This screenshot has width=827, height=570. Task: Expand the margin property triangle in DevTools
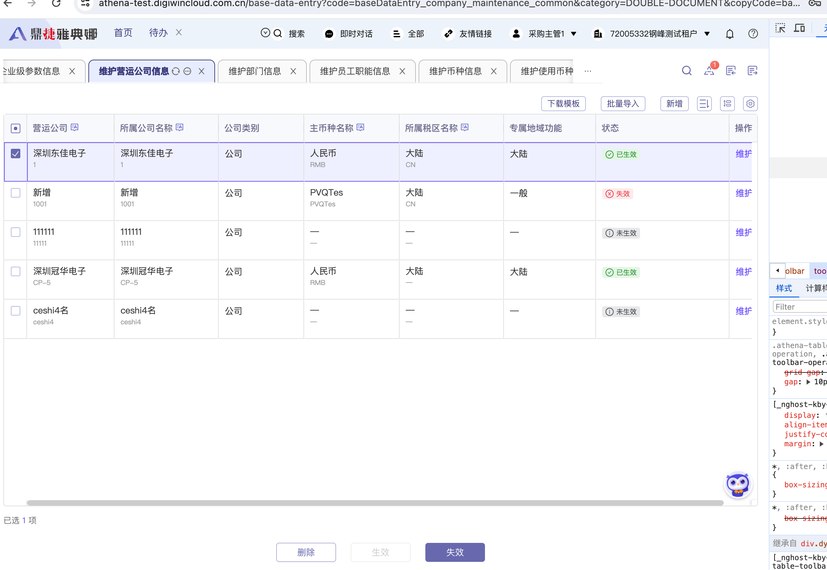coord(821,444)
